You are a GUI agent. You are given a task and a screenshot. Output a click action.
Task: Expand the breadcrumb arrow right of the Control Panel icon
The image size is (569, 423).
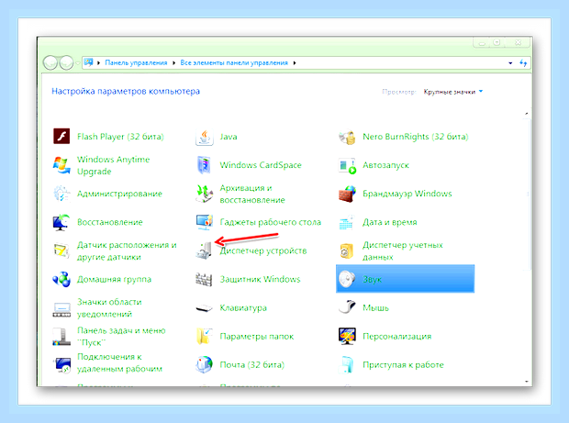98,63
